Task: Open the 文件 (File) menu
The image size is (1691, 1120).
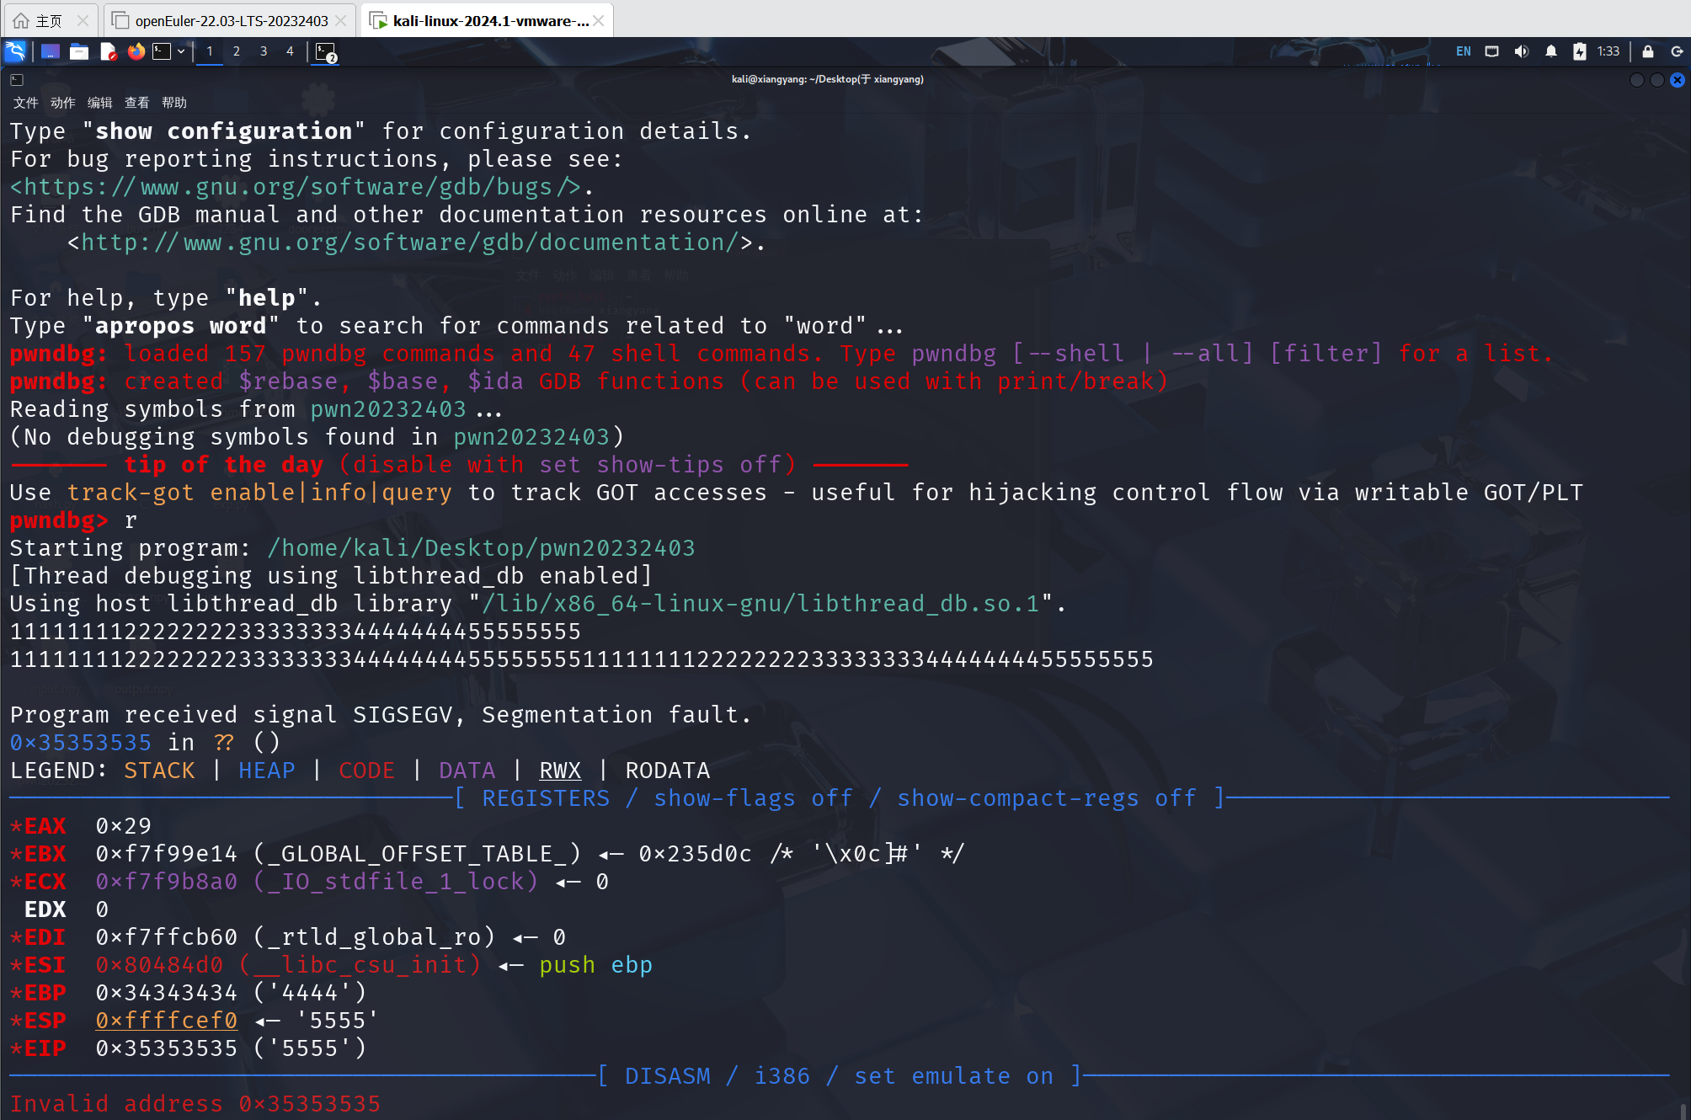Action: [x=25, y=103]
